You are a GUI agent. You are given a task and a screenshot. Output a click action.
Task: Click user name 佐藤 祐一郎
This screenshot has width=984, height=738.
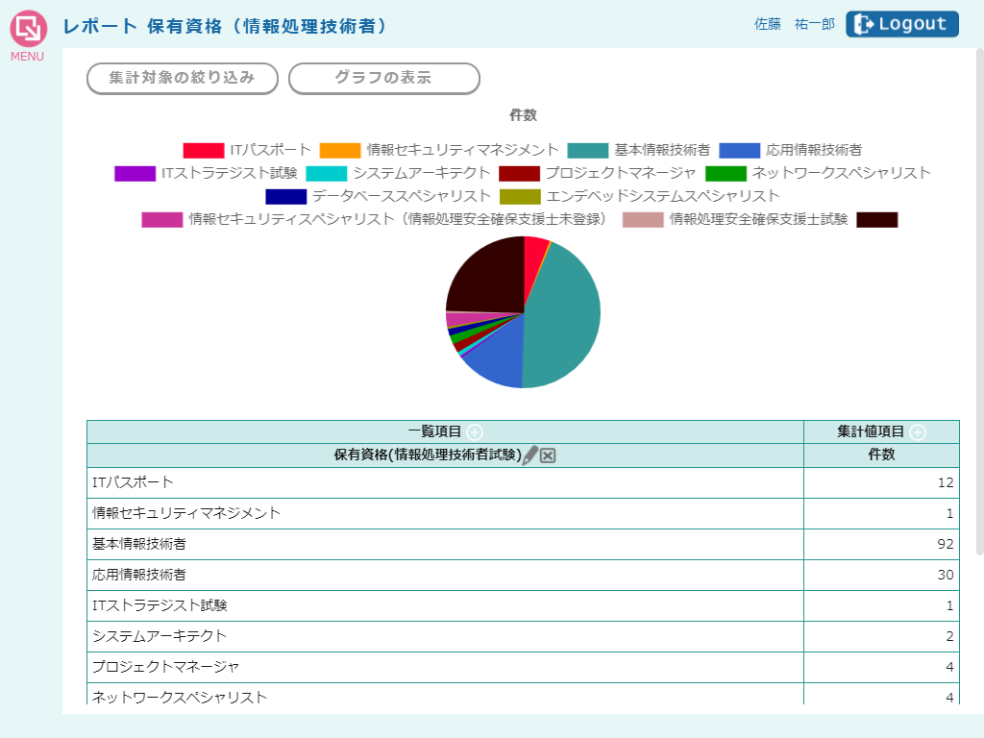[794, 25]
